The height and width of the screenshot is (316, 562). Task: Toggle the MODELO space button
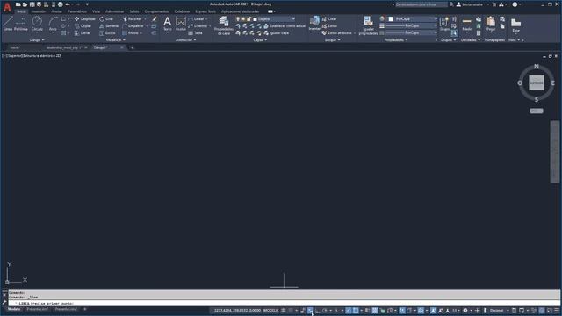point(271,311)
